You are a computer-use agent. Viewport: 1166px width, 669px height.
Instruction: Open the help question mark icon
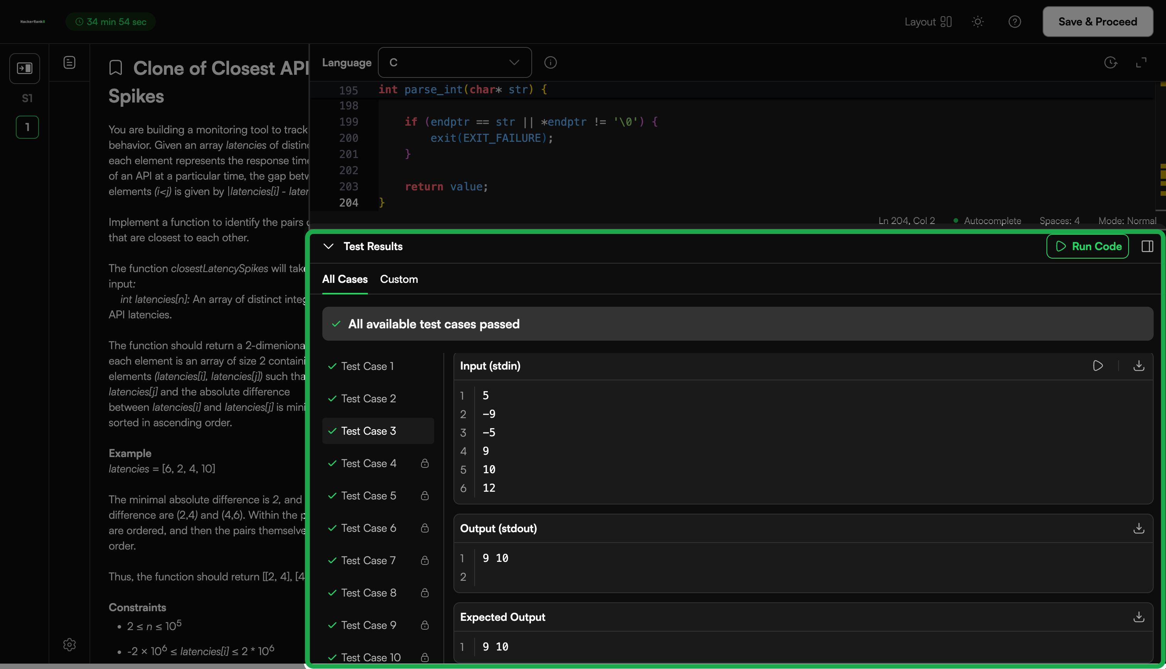tap(1014, 22)
